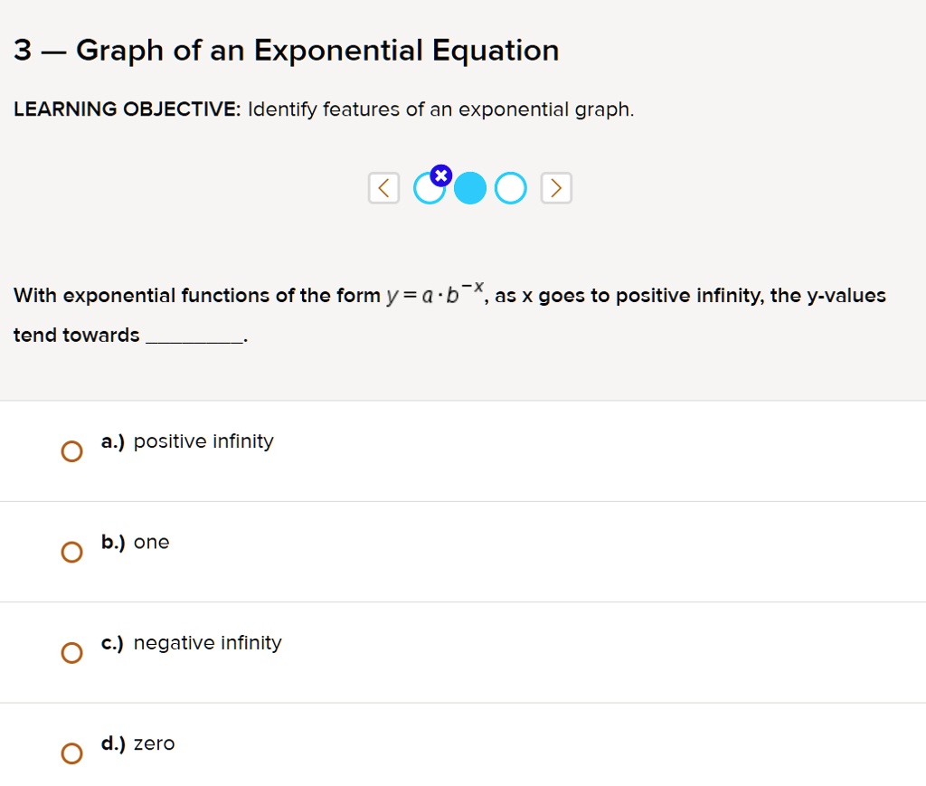Select the "negative infinity" radio button
The height and width of the screenshot is (786, 926).
pyautogui.click(x=72, y=652)
